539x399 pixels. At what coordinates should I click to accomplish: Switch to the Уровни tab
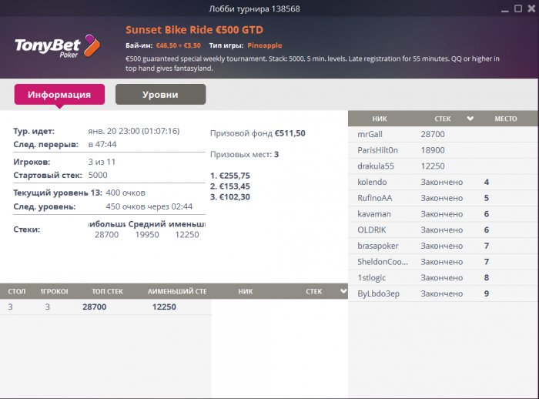160,94
